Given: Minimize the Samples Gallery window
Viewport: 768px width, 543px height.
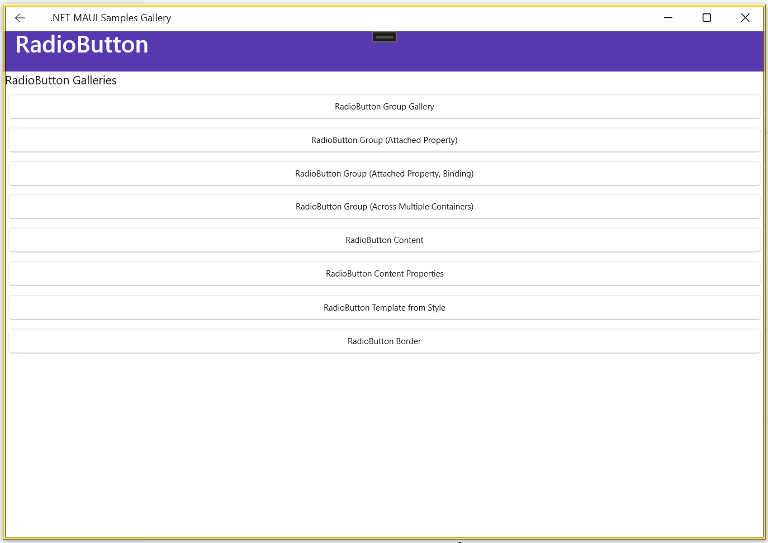Looking at the screenshot, I should 668,18.
